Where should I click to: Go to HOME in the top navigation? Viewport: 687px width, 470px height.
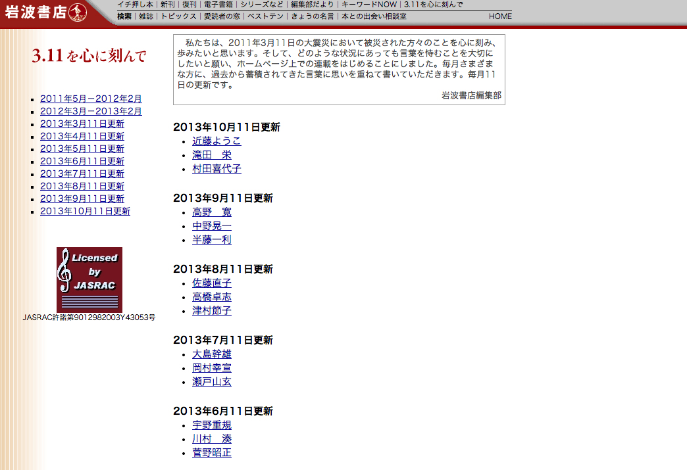tap(500, 16)
